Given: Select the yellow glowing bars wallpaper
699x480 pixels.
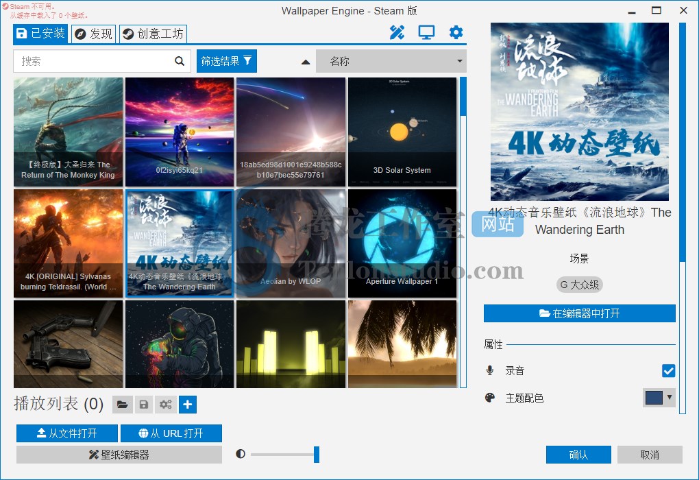Looking at the screenshot, I should [x=291, y=344].
